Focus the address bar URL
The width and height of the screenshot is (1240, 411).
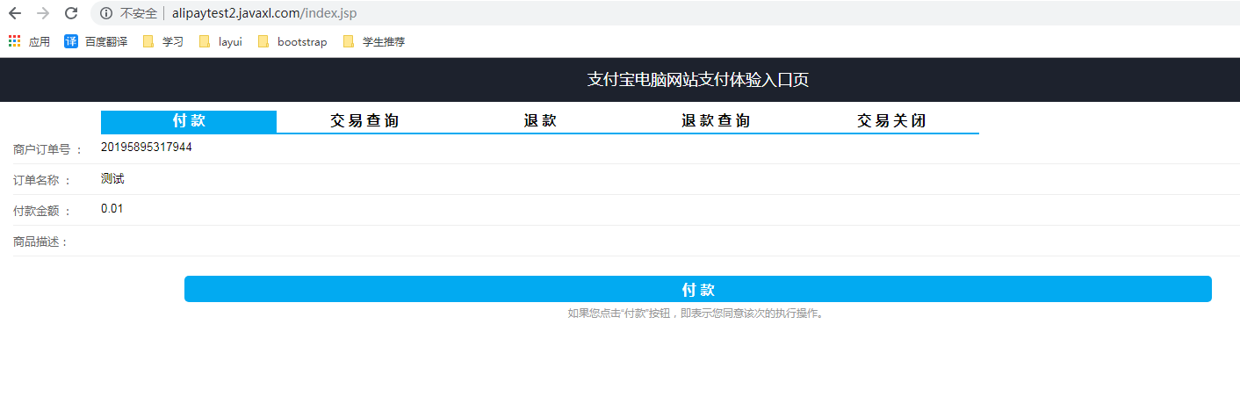click(264, 13)
